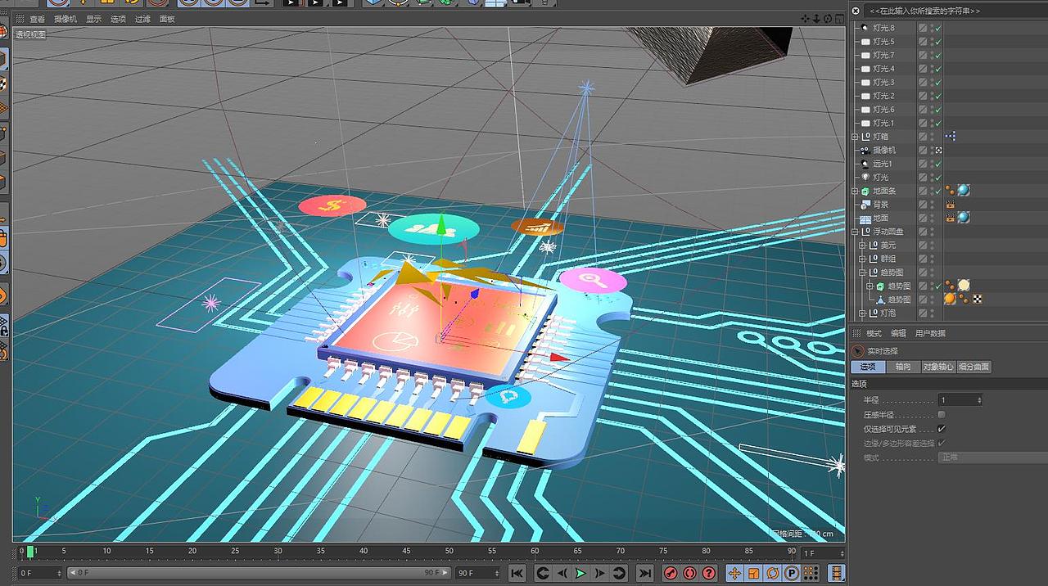The width and height of the screenshot is (1048, 586).
Task: Expand the 灯泡 null
Action: [862, 313]
